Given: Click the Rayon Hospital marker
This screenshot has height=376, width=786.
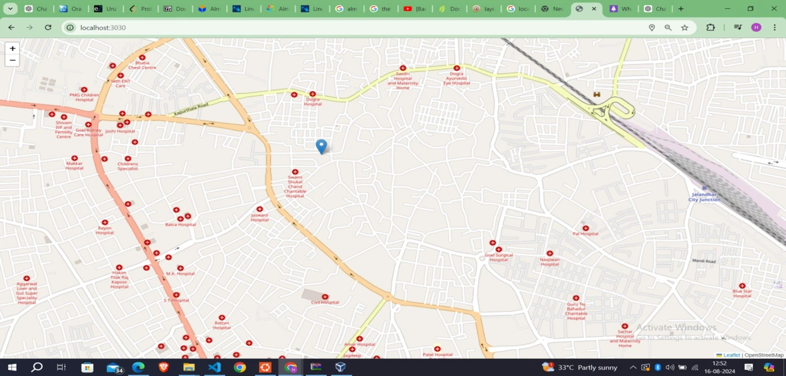Looking at the screenshot, I should point(105,222).
